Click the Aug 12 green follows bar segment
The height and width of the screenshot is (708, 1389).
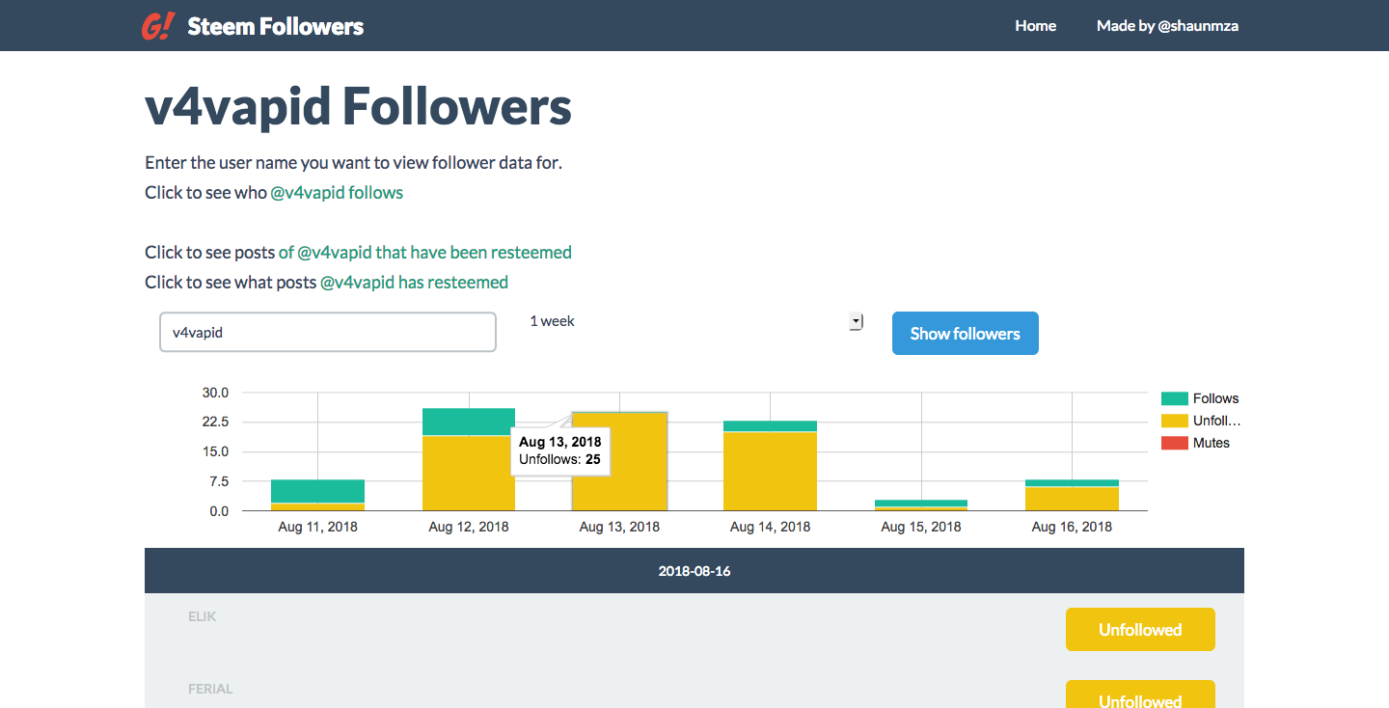468,422
